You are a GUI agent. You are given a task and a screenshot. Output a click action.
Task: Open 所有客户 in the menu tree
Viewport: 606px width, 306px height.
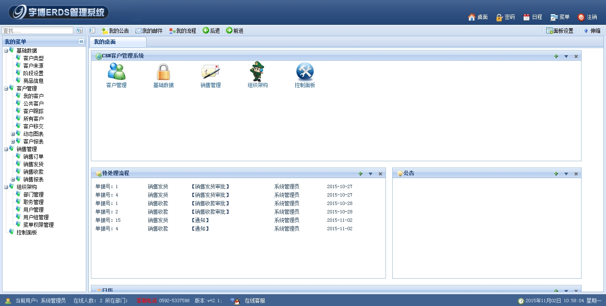33,119
